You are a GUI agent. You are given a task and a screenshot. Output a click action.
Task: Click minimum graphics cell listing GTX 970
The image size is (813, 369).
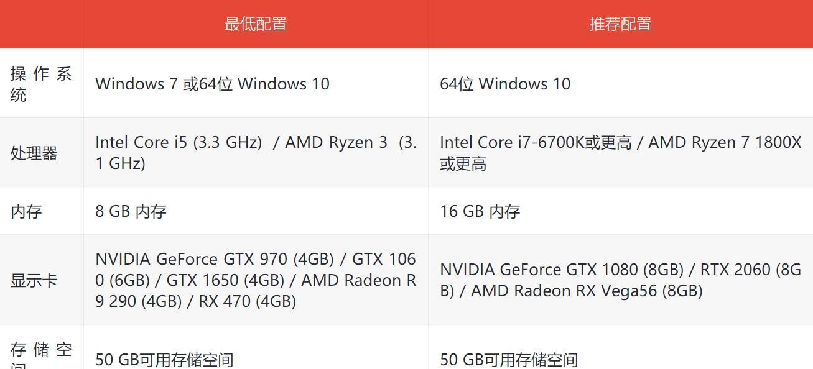point(256,280)
